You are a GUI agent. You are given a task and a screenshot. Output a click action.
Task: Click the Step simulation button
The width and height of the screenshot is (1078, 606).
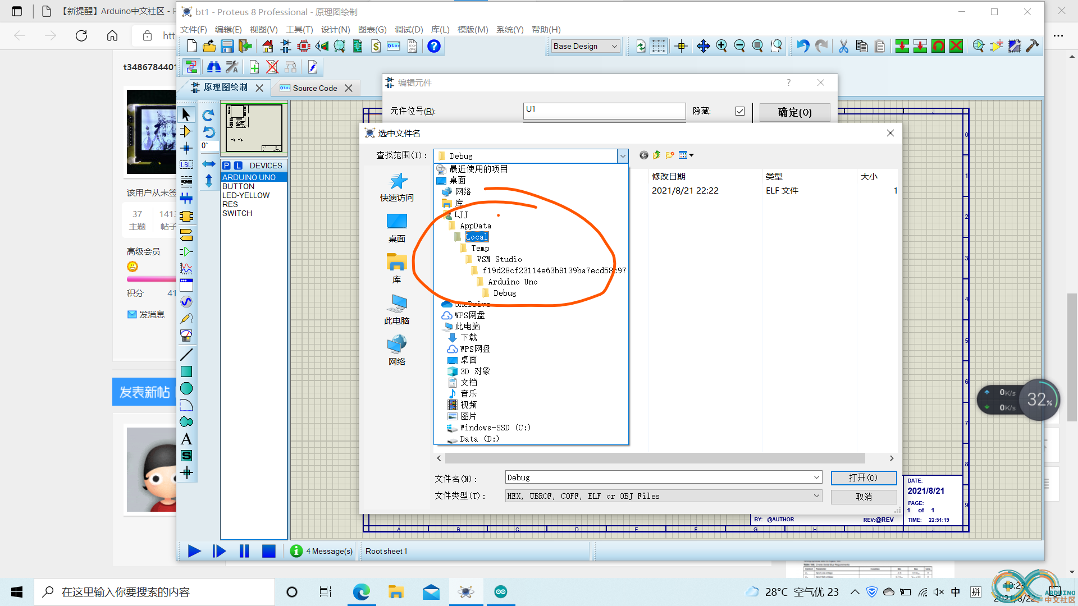219,550
